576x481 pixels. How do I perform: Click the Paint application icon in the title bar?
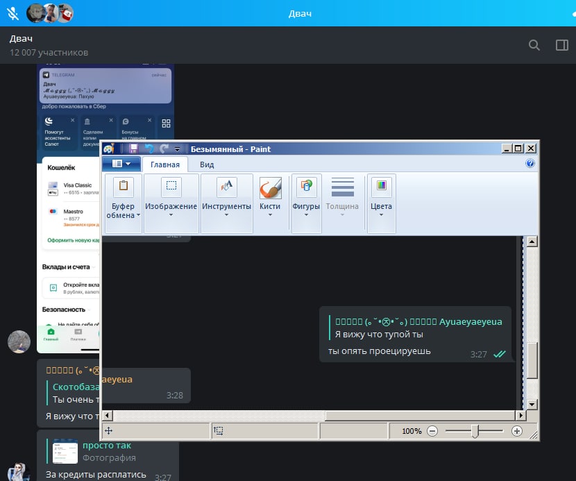click(109, 149)
